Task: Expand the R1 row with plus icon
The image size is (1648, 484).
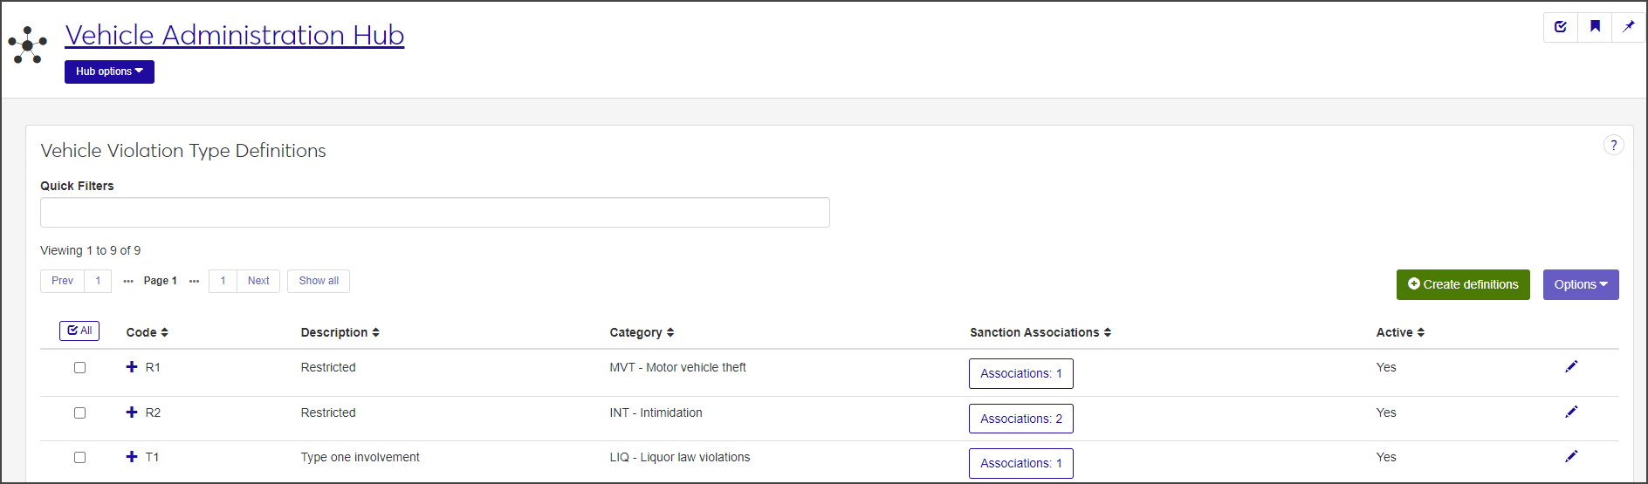Action: [132, 367]
